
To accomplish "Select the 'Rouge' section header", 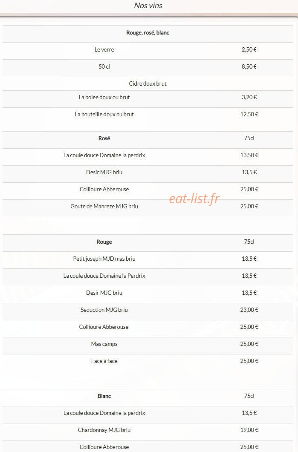I will tap(104, 242).
